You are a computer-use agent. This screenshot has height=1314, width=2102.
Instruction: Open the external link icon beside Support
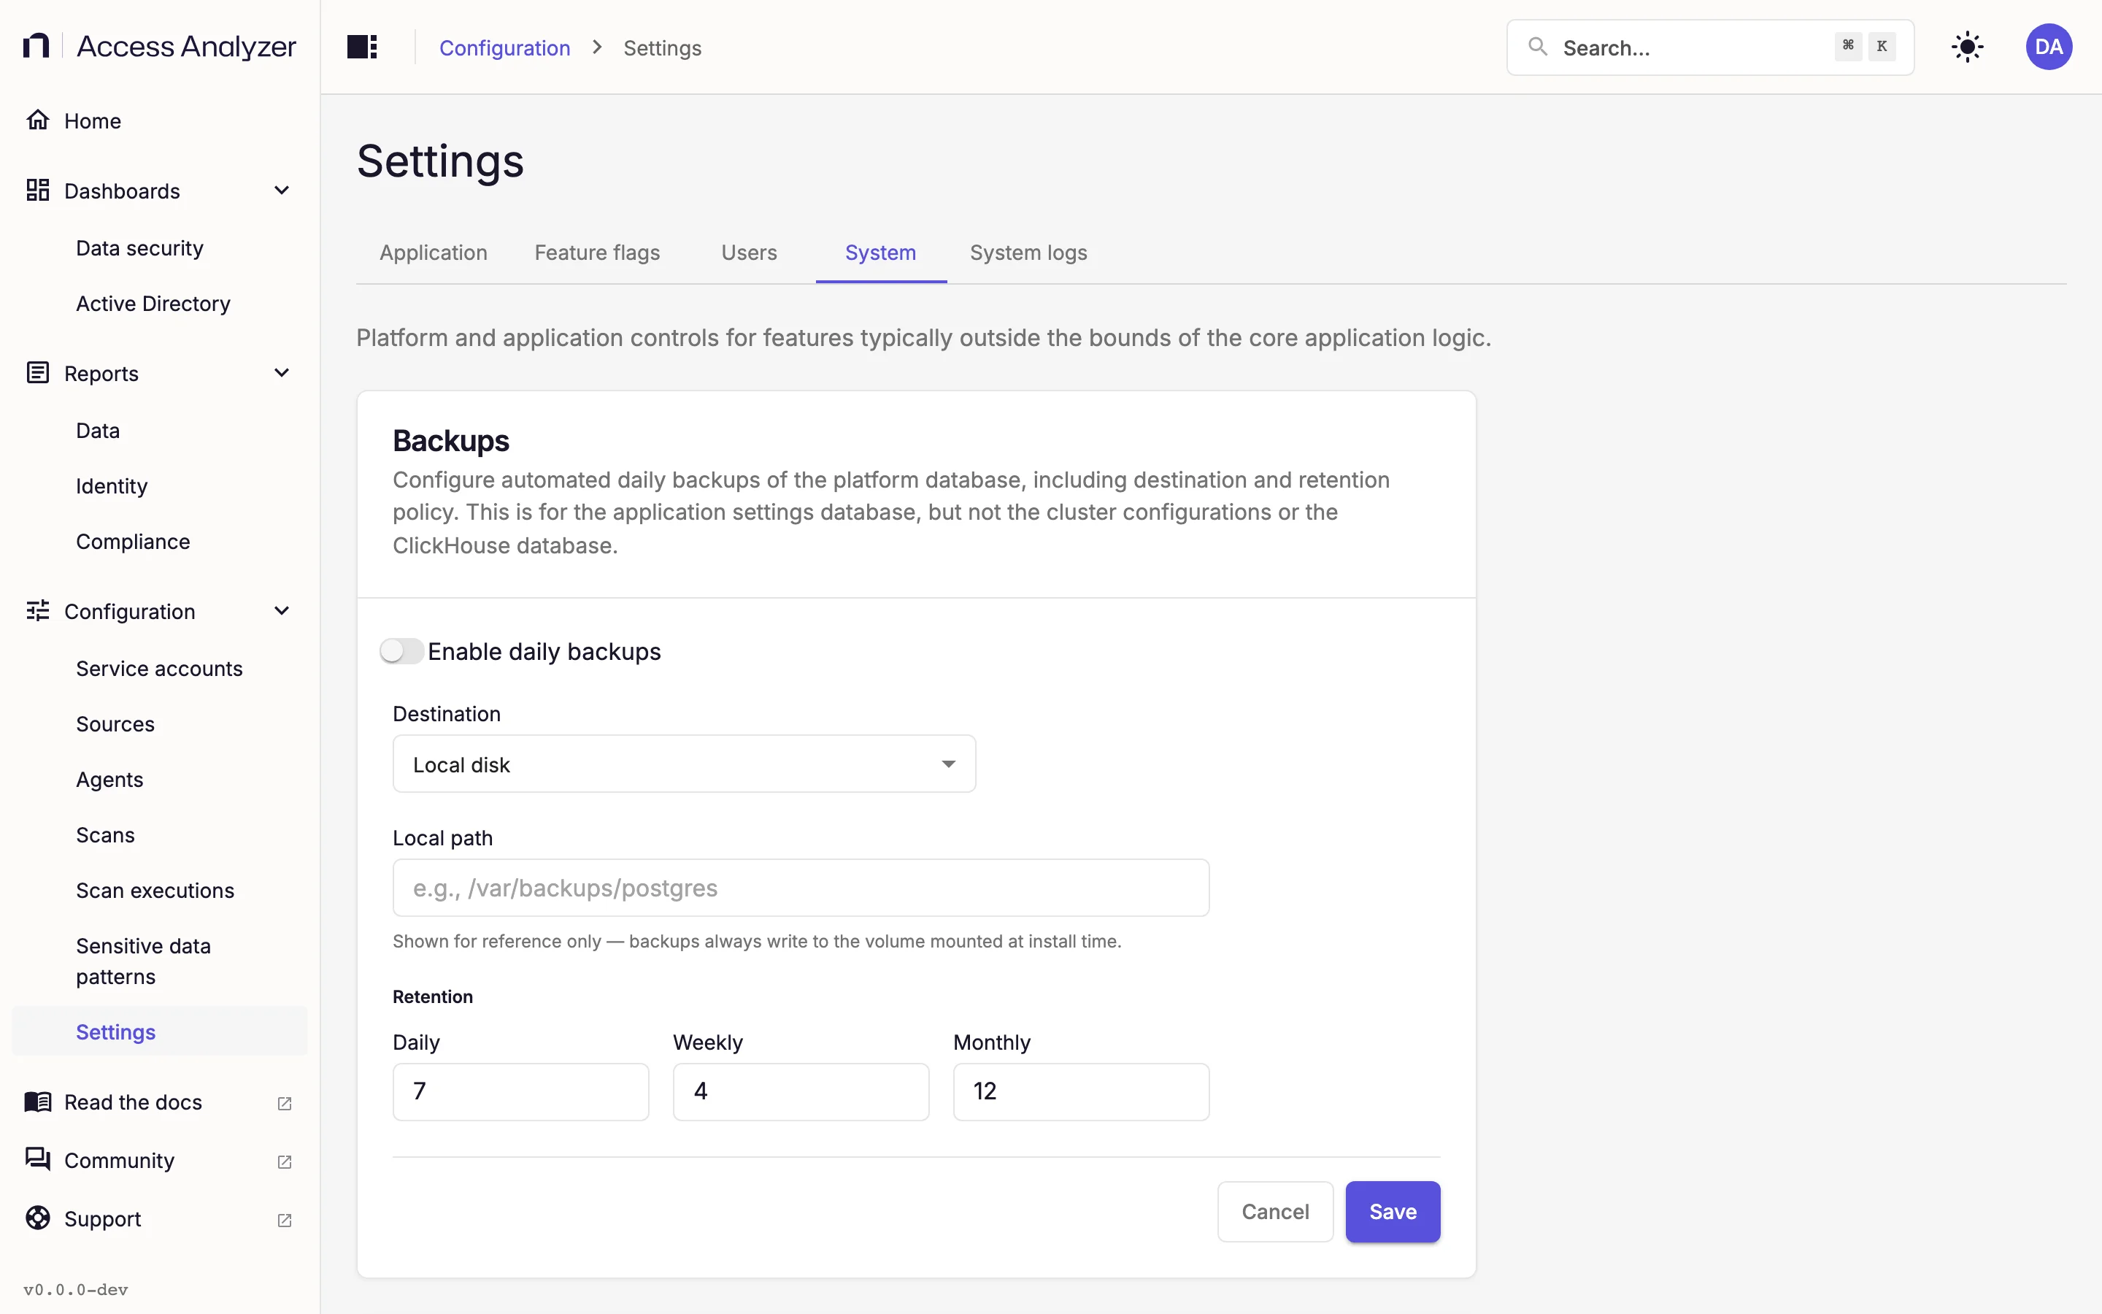284,1219
